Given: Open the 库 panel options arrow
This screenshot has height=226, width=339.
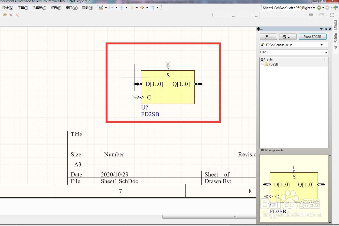Looking at the screenshot, I should click(321, 29).
